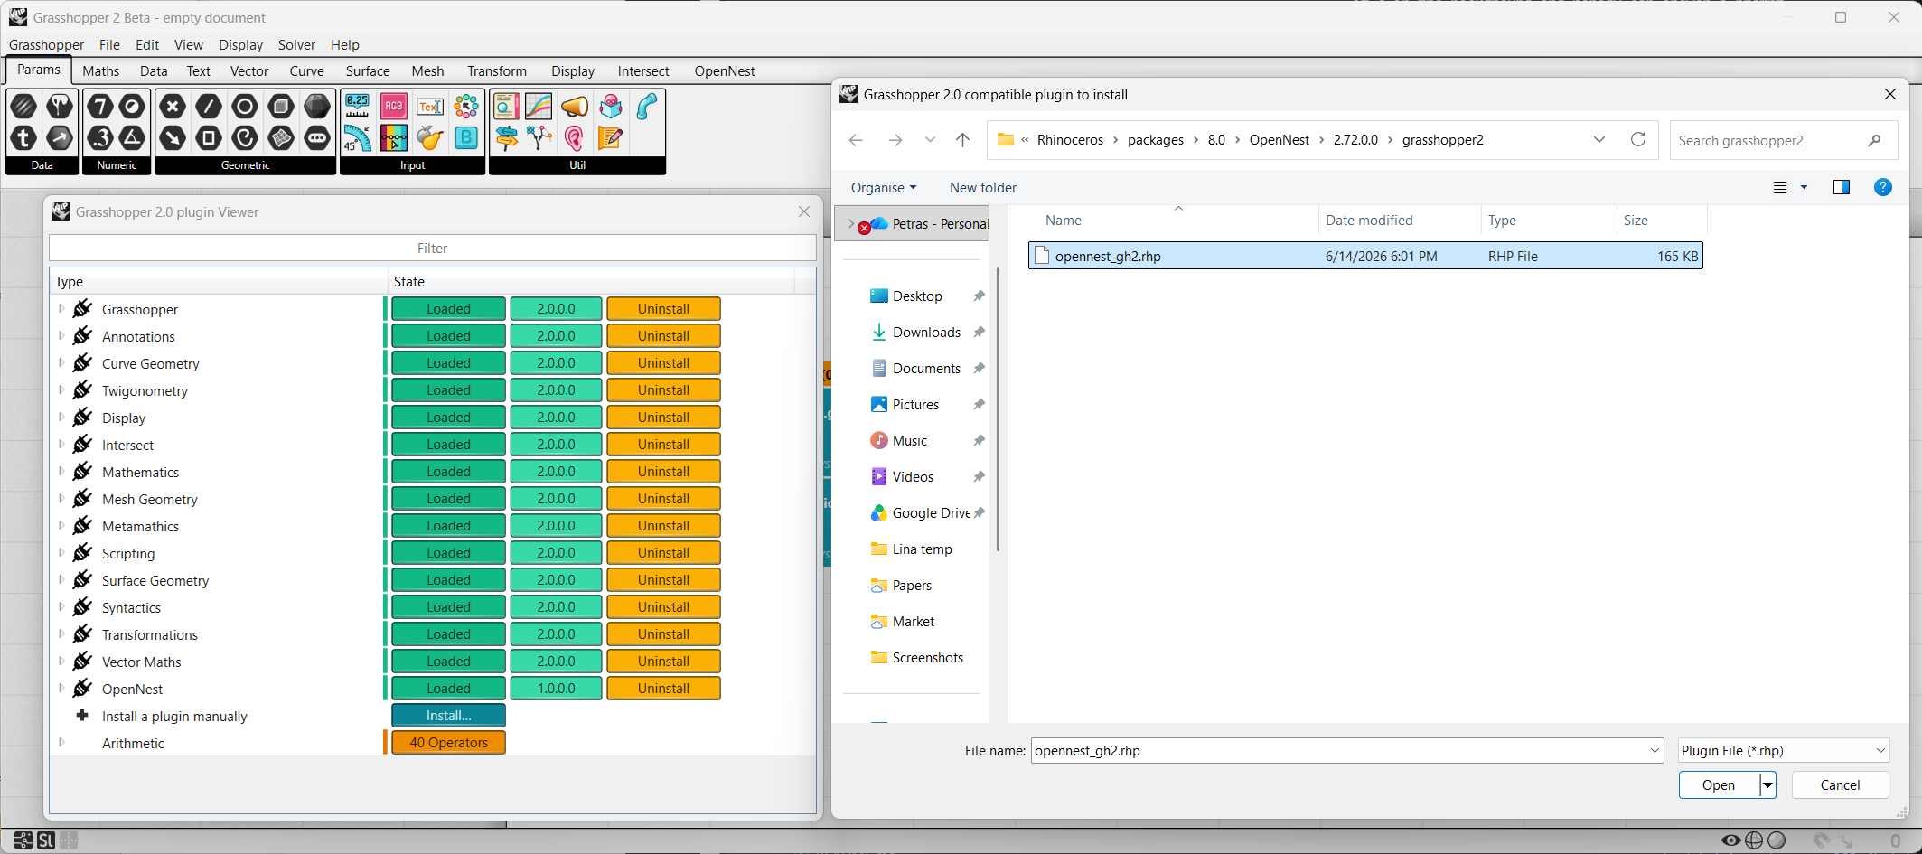The image size is (1922, 854).
Task: Toggle the eye preview icon in status bar
Action: pyautogui.click(x=1730, y=840)
